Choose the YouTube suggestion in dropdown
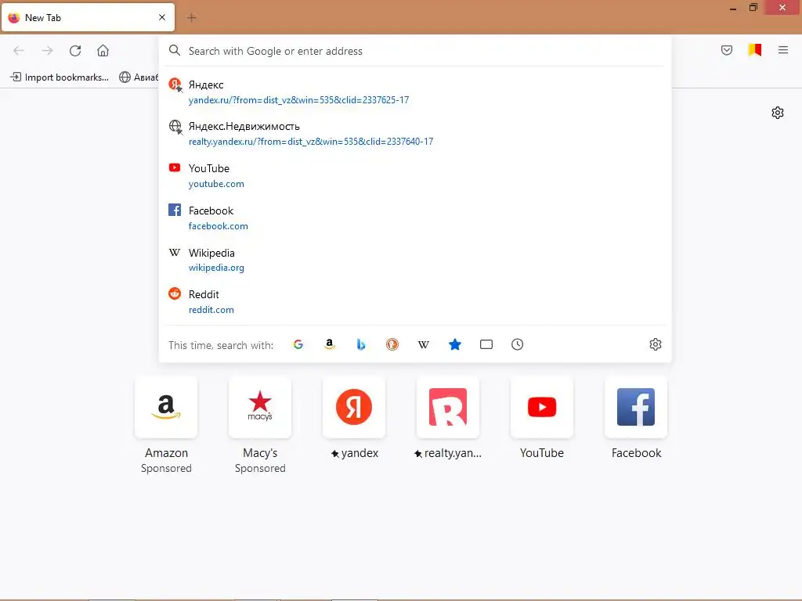 click(415, 176)
